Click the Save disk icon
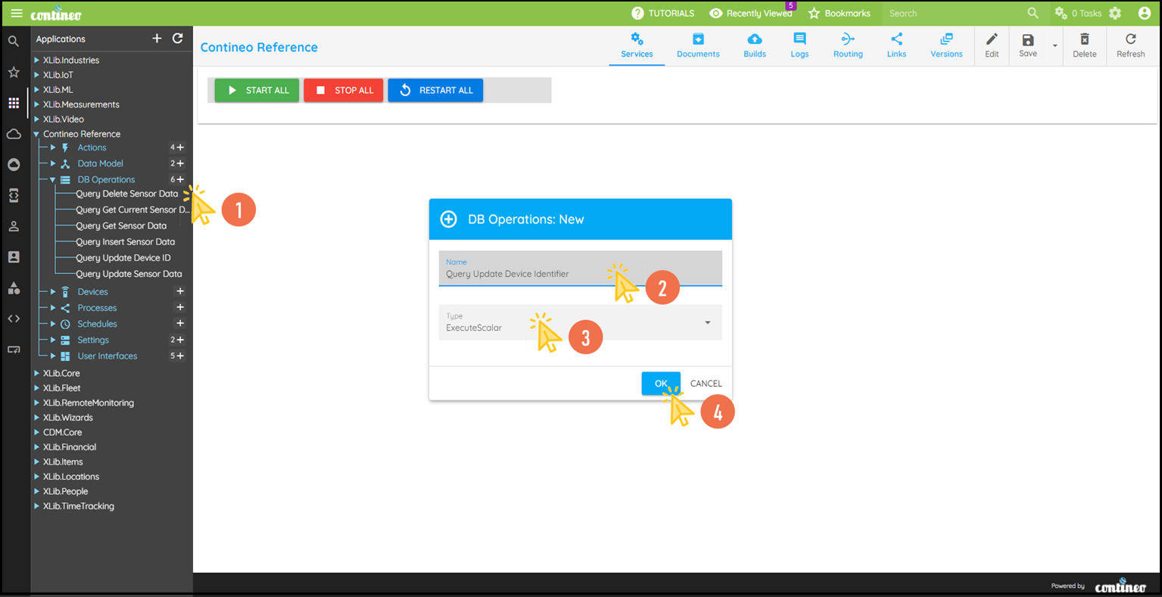Viewport: 1162px width, 597px height. (1027, 39)
